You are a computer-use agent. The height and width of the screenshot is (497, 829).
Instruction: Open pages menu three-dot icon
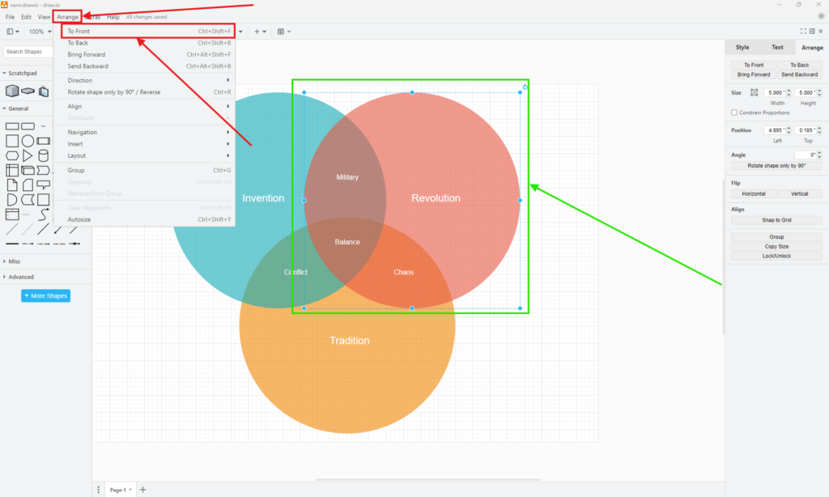(98, 490)
